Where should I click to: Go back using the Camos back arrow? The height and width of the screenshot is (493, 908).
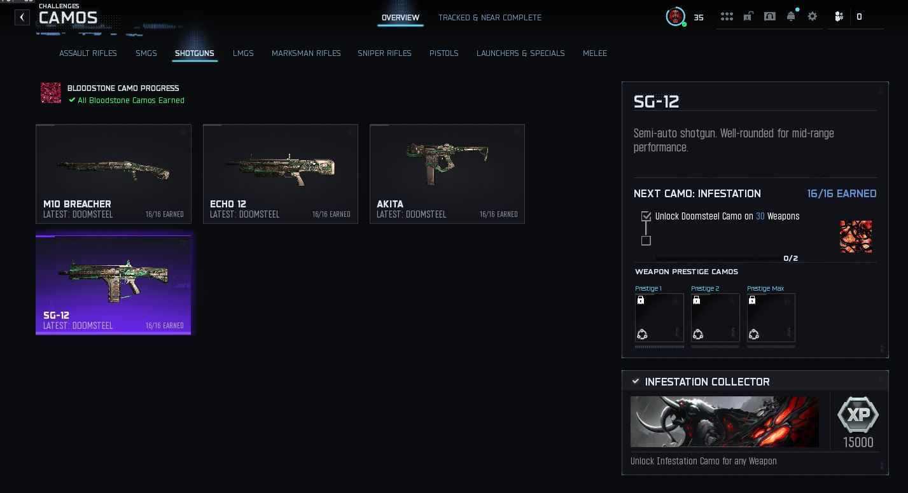[x=22, y=17]
